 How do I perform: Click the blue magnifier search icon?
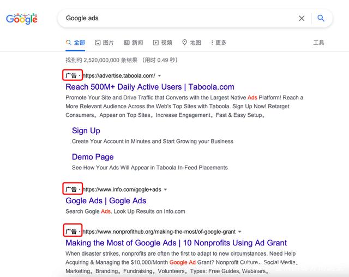[x=321, y=18]
